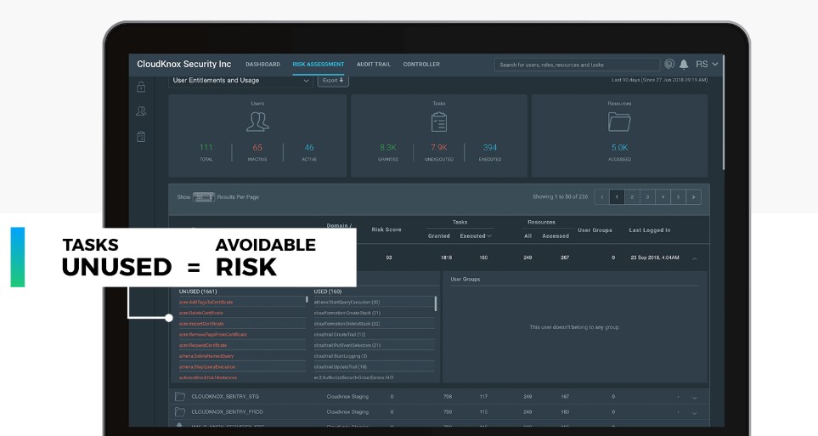Click next page arrow in pagination
Viewport: 818px width, 436px height.
693,197
